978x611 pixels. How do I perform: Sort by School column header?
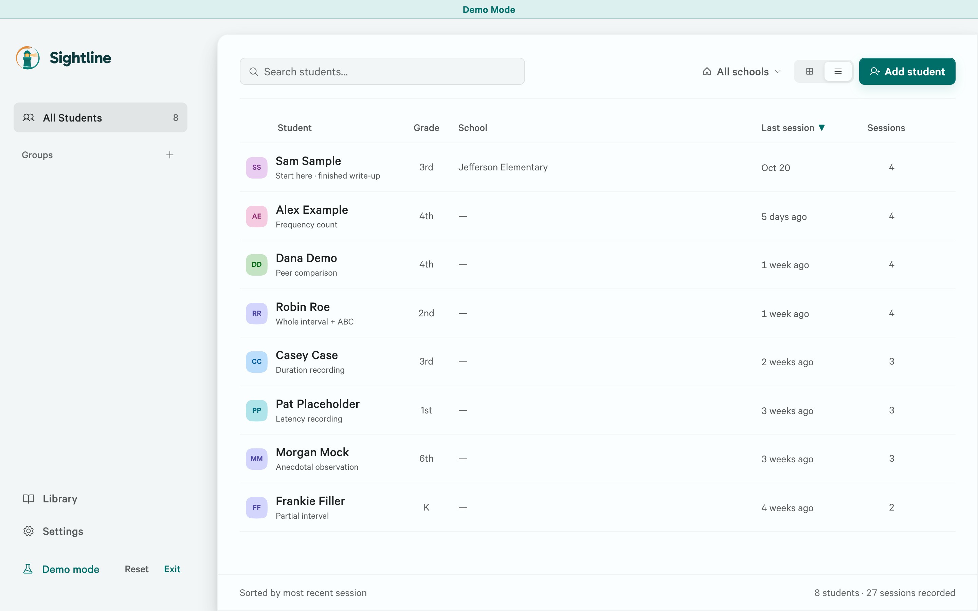[472, 128]
